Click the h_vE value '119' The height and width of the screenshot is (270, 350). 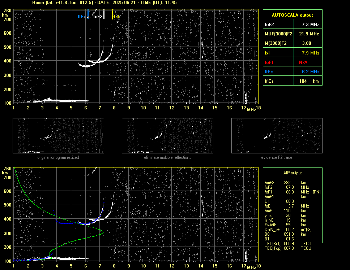click(287, 220)
